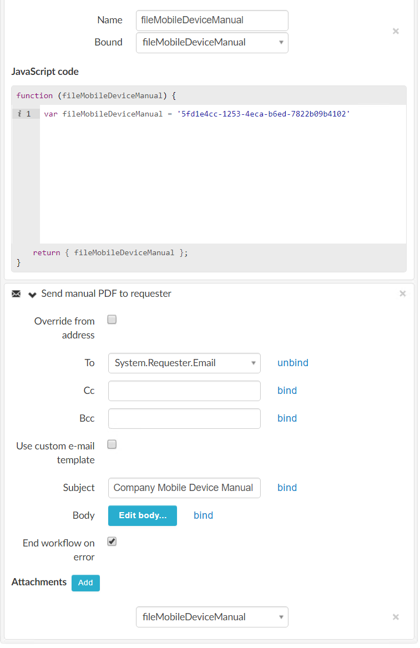The image size is (420, 648).
Task: Open the Bound variable dropdown
Action: click(212, 42)
